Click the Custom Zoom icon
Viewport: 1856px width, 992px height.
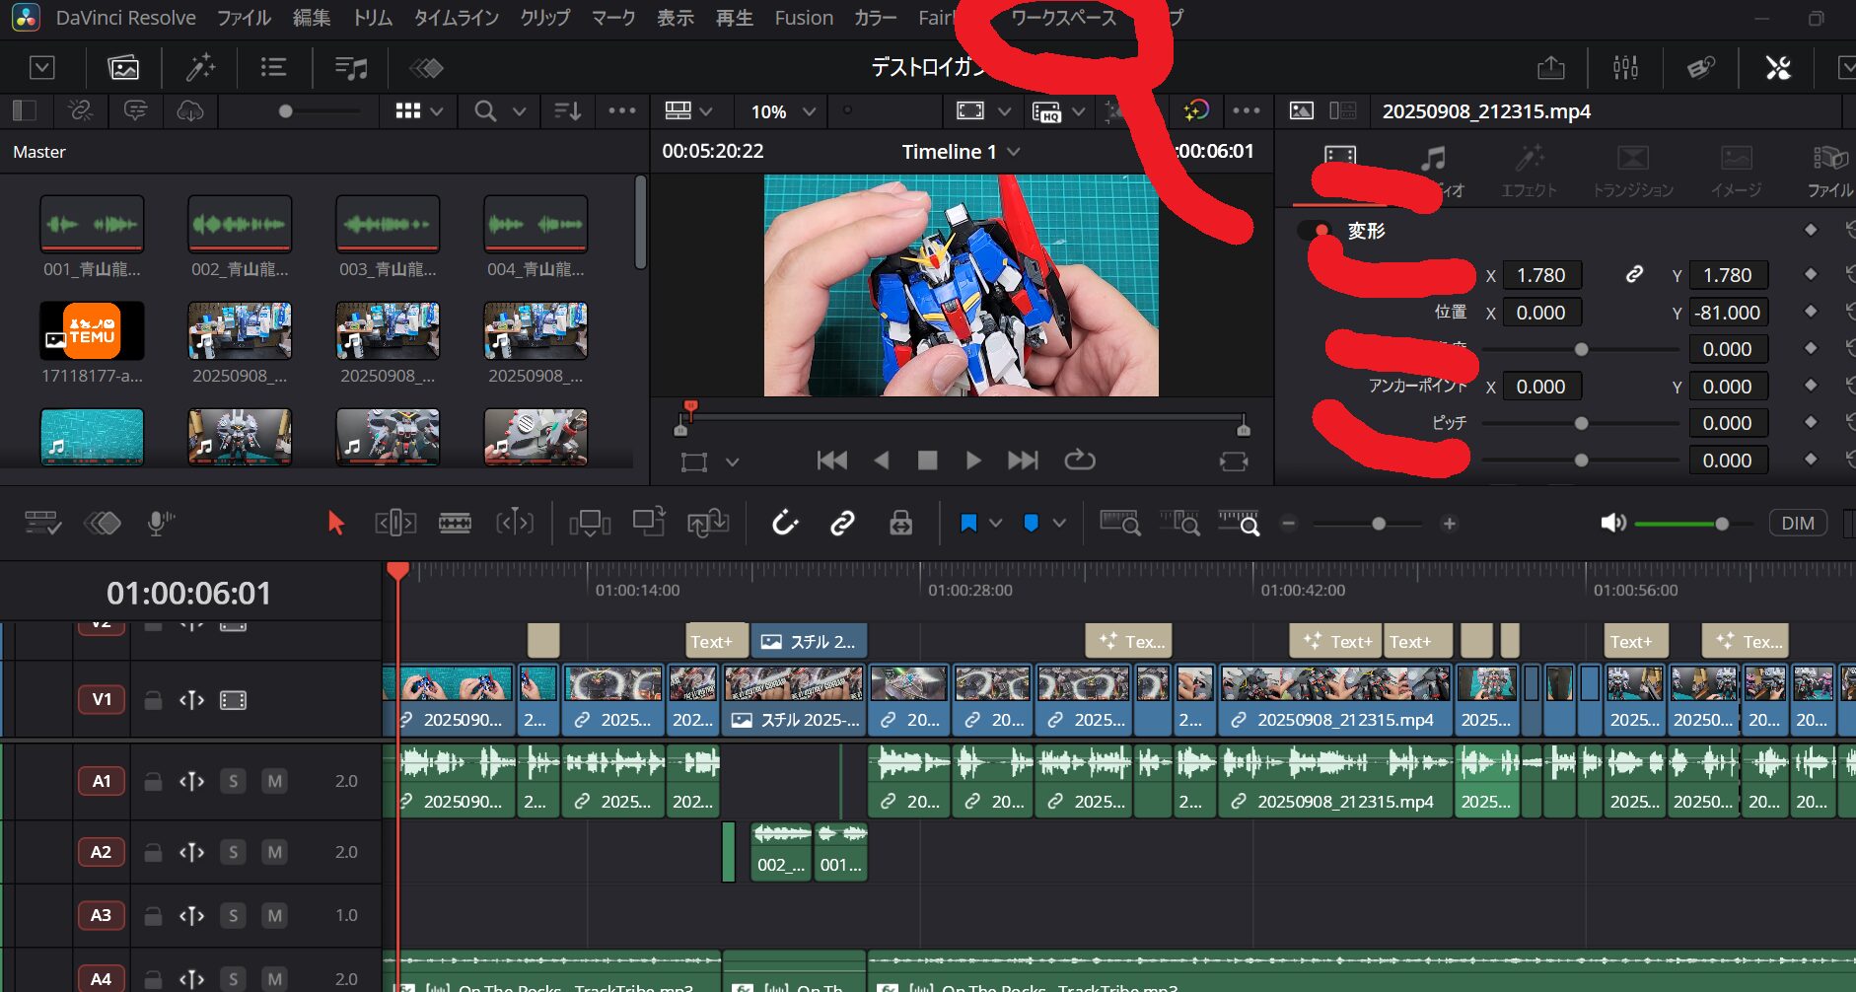1239,523
